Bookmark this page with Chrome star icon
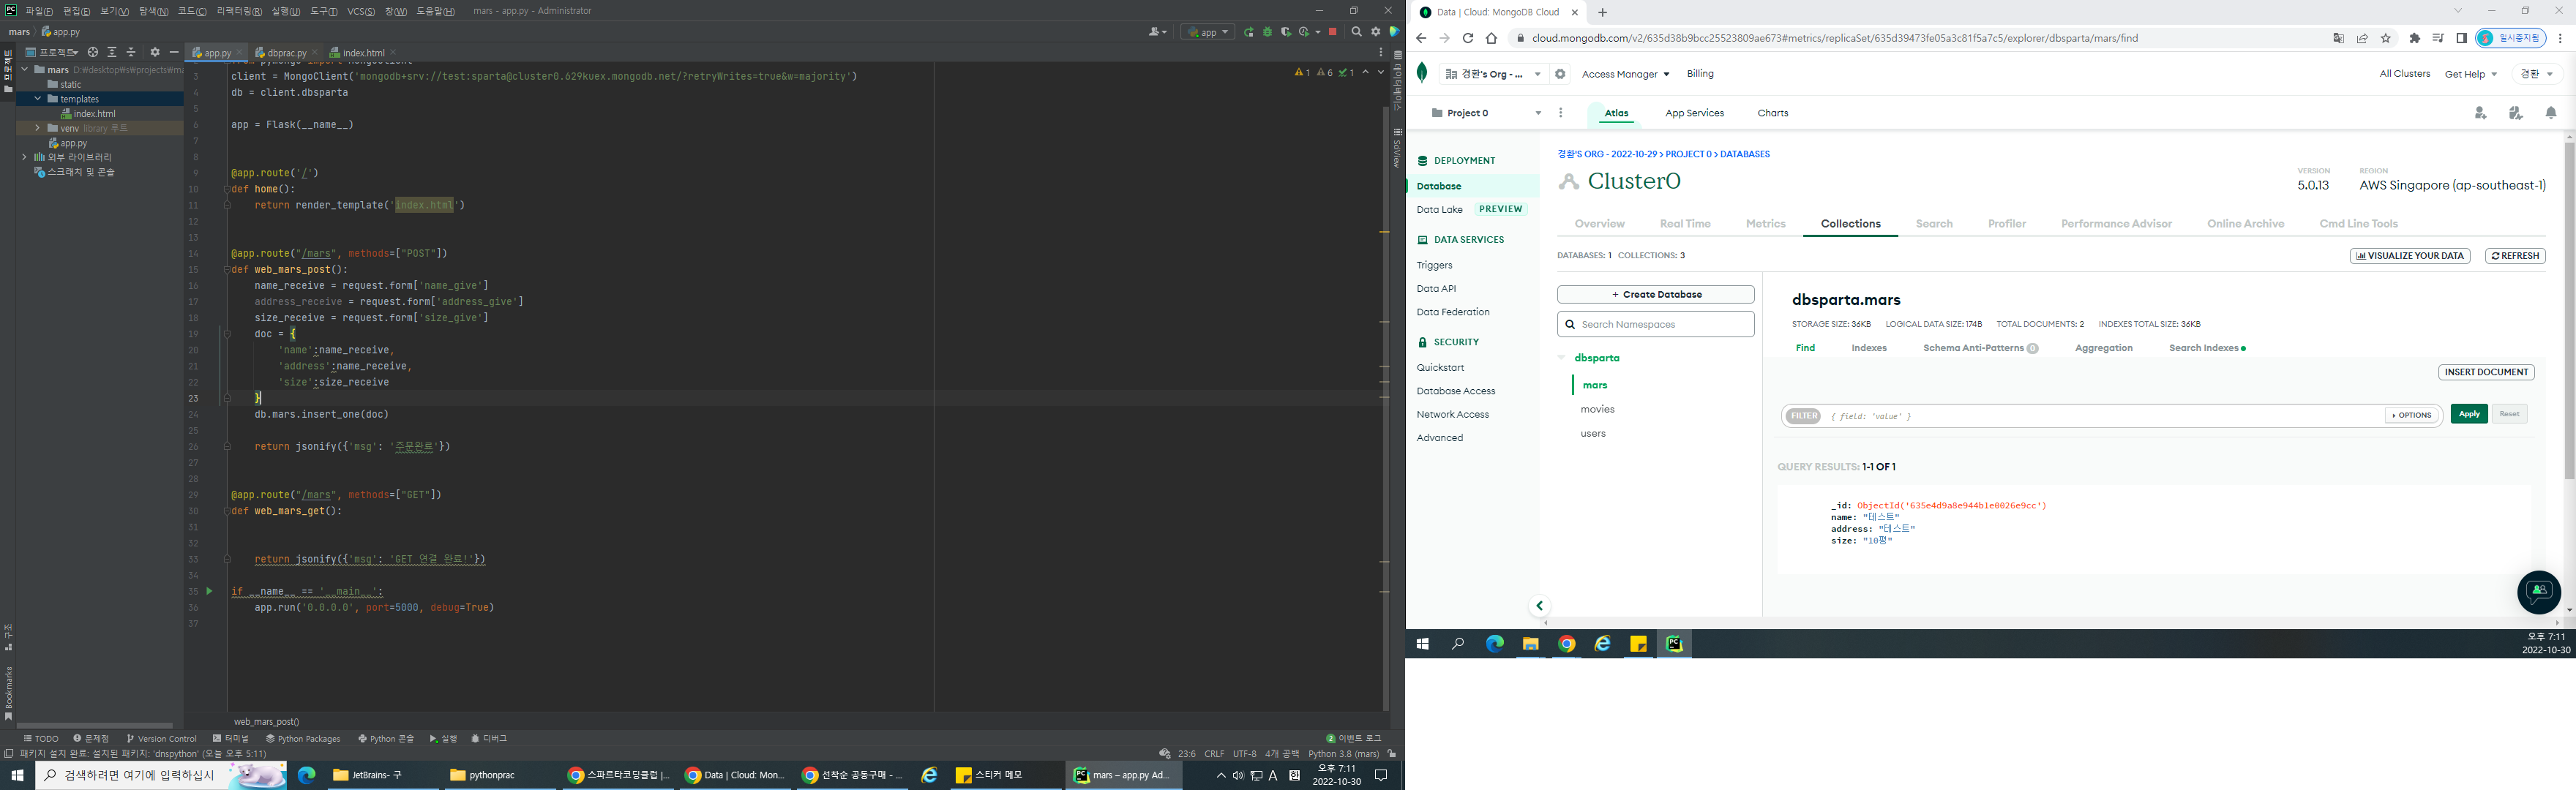 [x=2386, y=38]
